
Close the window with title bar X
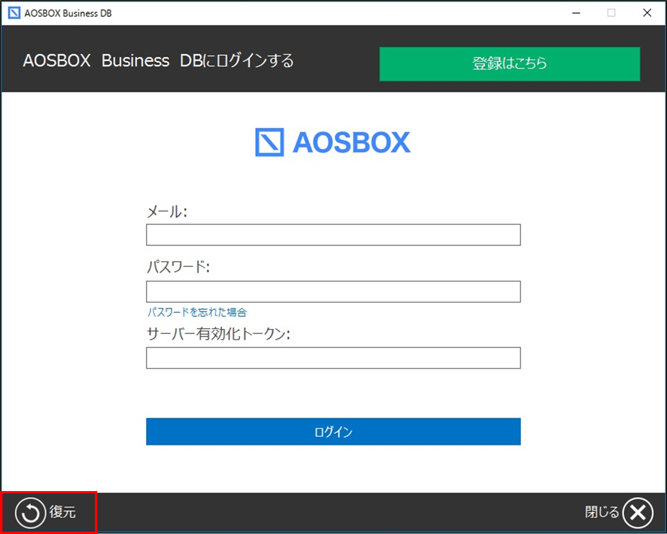click(x=647, y=13)
